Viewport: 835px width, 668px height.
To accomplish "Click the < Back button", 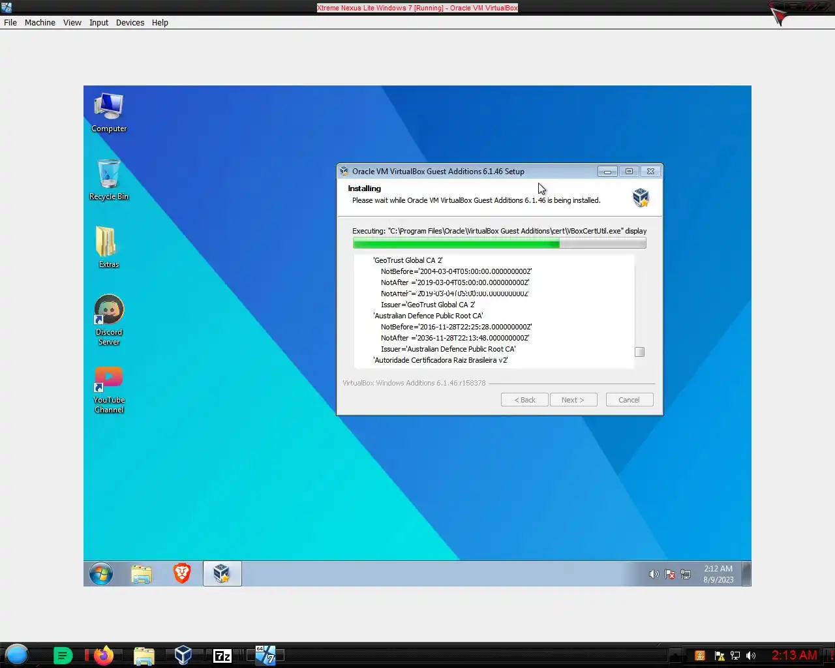I will [x=524, y=400].
